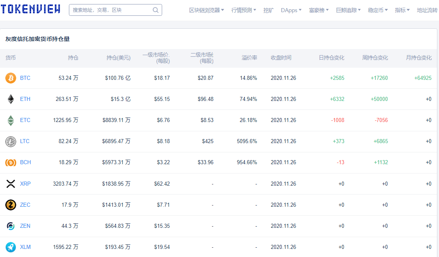
Task: Select the $100.76 亿 BTC holdings value
Action: (118, 78)
